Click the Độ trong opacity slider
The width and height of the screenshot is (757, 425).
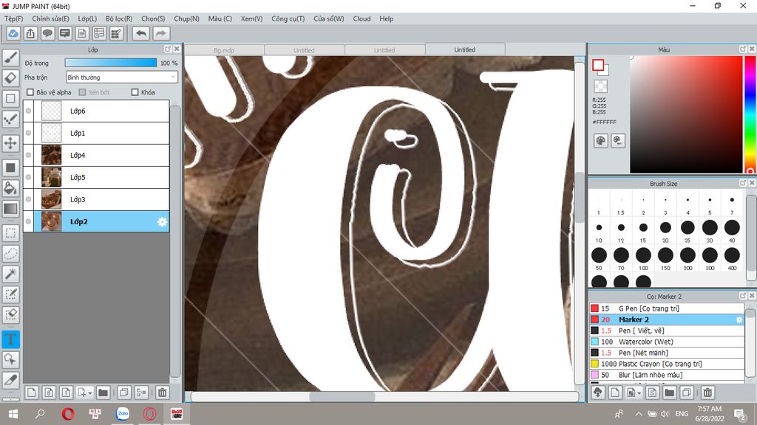[111, 63]
